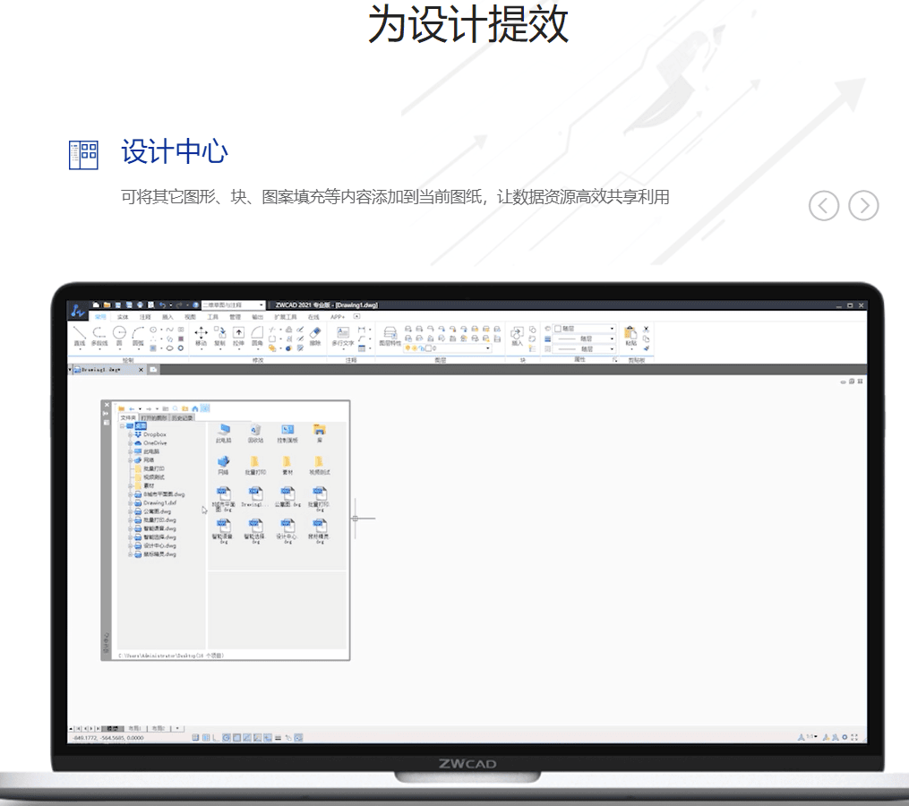Switch to the 实体 ribbon tab
Screen dimensions: 909x806
point(123,317)
